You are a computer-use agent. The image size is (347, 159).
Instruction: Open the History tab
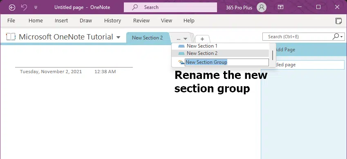(x=112, y=20)
